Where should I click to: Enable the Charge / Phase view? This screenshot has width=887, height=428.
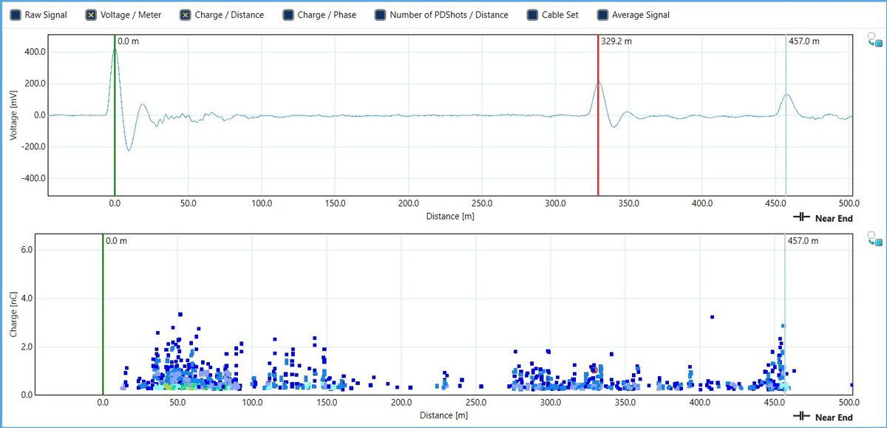coord(288,14)
